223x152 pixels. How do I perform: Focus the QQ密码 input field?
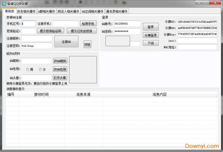pyautogui.click(x=127, y=31)
